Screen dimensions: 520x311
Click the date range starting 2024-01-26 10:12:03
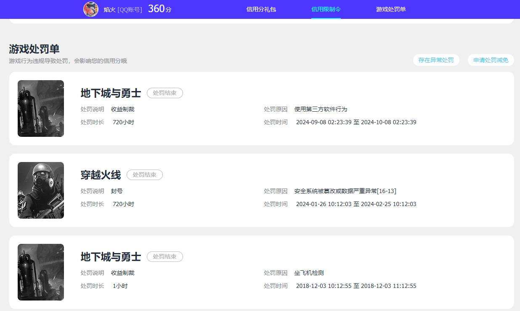coord(356,204)
